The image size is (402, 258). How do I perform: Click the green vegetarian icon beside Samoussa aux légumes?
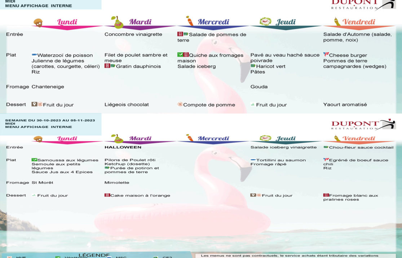pyautogui.click(x=34, y=160)
